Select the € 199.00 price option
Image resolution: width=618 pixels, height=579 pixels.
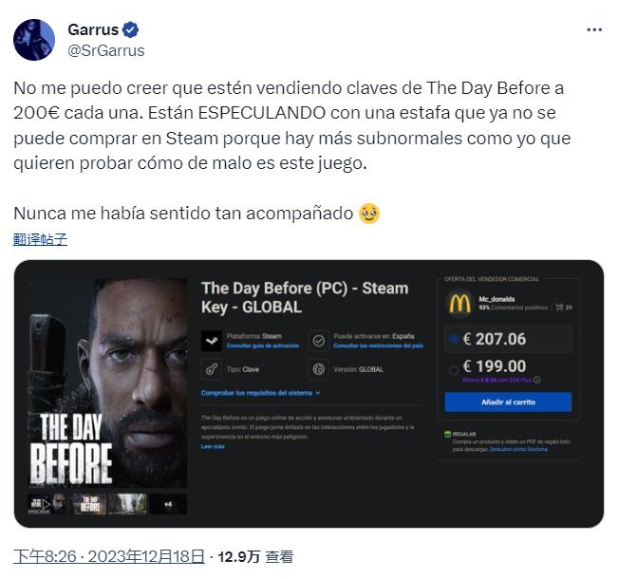pos(454,370)
